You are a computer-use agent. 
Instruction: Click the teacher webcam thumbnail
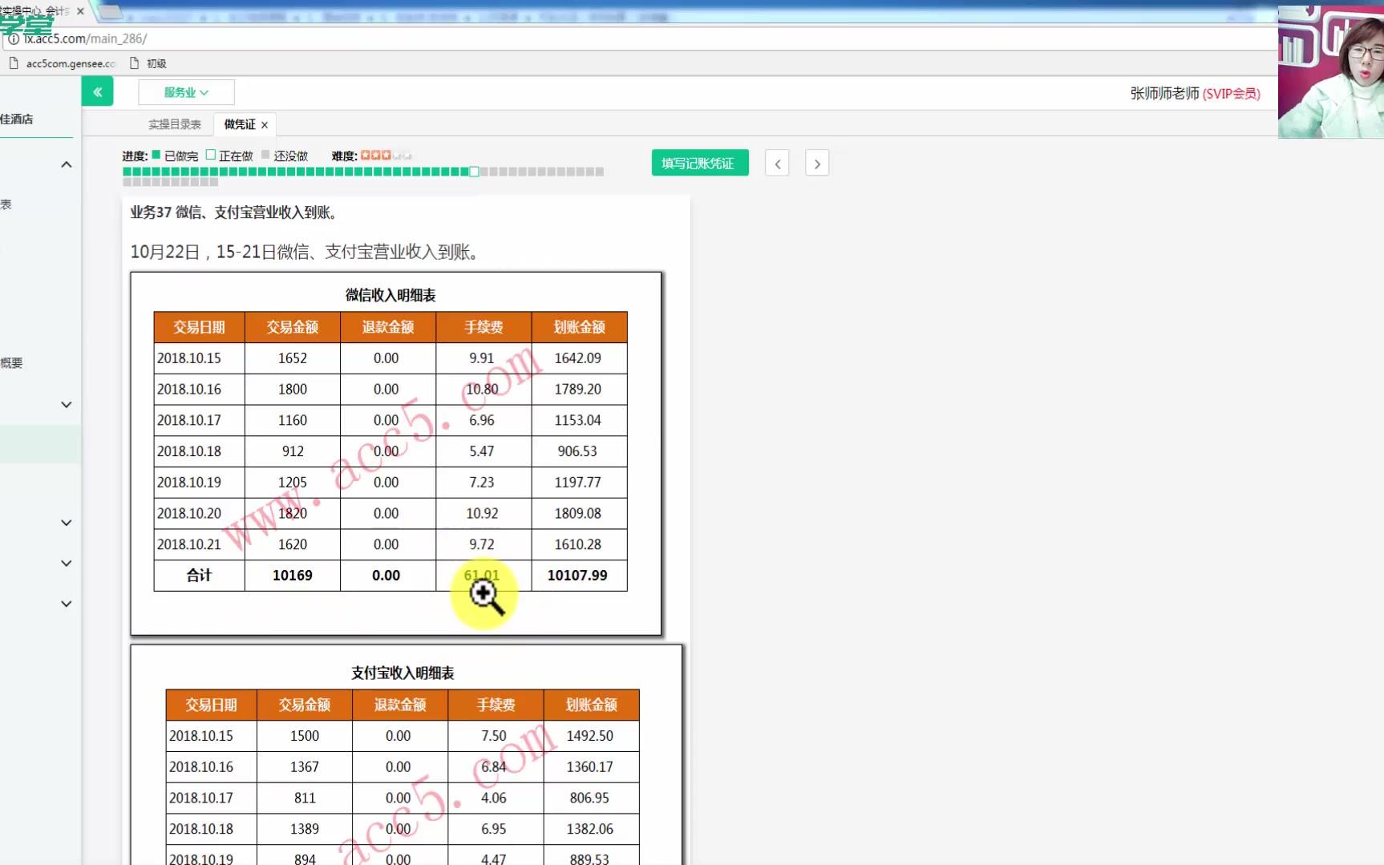coord(1331,72)
